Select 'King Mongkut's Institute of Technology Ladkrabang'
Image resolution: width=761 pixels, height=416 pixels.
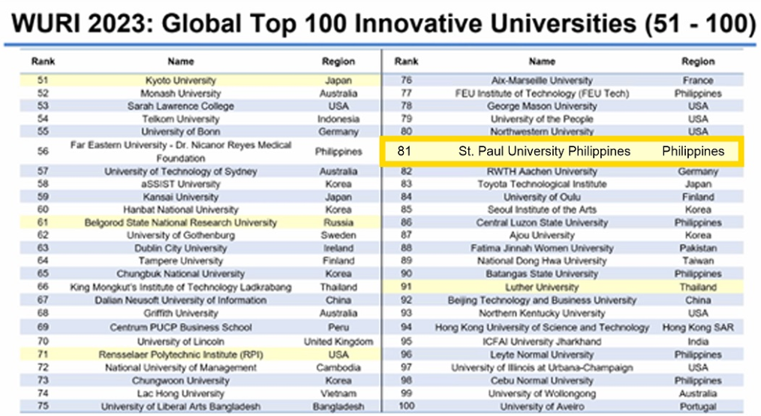(181, 287)
